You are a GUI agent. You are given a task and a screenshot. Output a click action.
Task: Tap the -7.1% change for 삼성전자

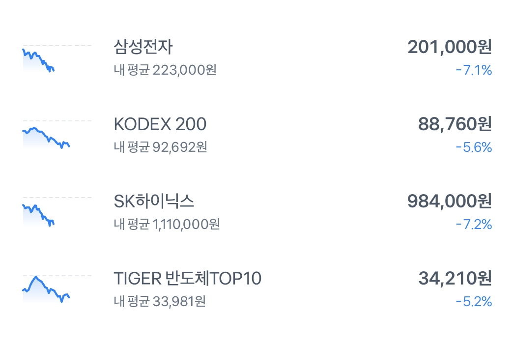tap(474, 70)
